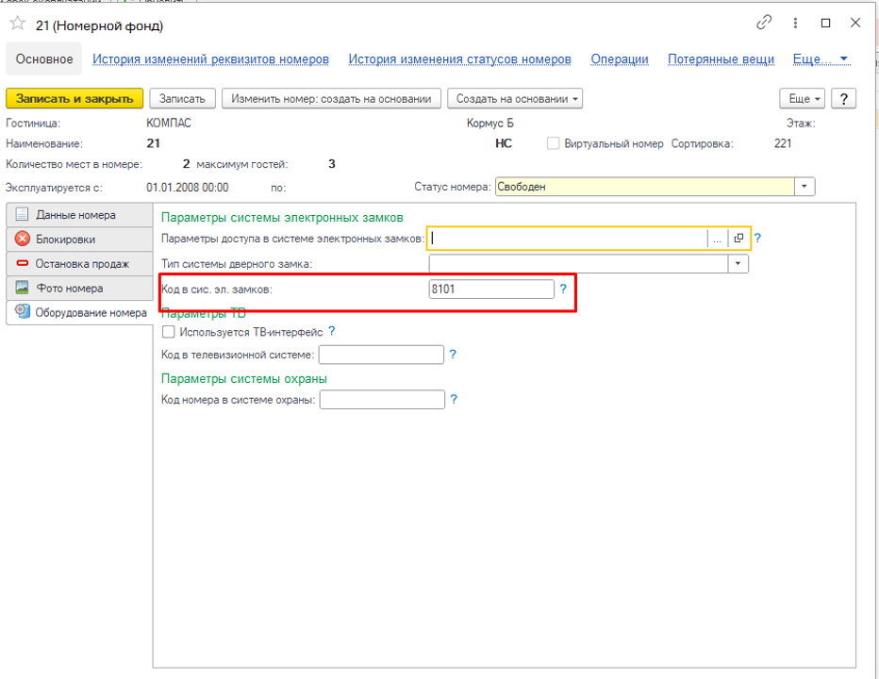
Task: Copy link to this form via chain icon
Action: click(x=764, y=23)
